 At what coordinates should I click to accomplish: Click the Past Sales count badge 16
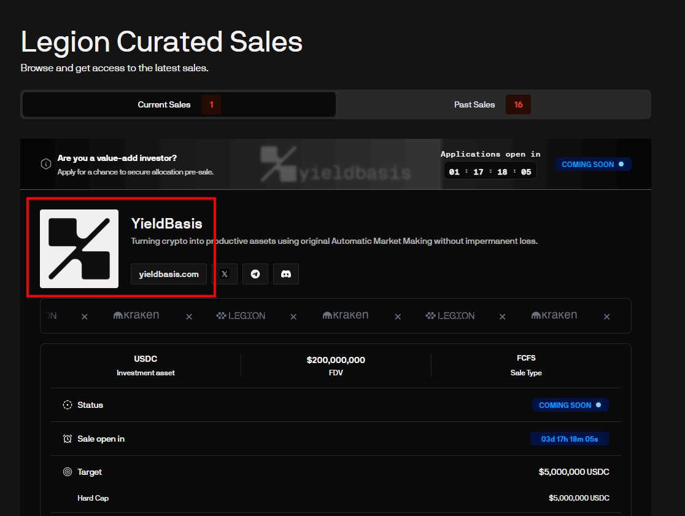(x=518, y=104)
